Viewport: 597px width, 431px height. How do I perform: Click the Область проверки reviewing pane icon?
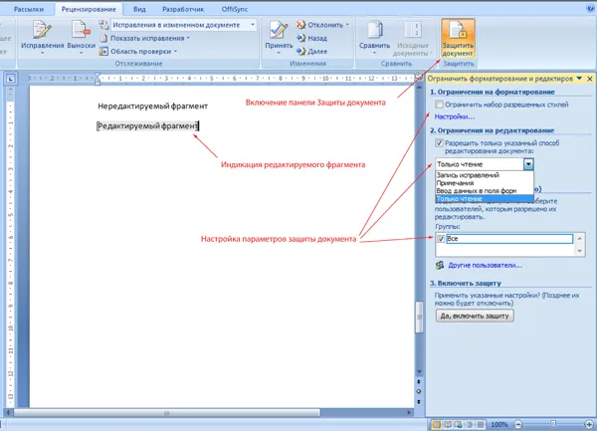103,52
